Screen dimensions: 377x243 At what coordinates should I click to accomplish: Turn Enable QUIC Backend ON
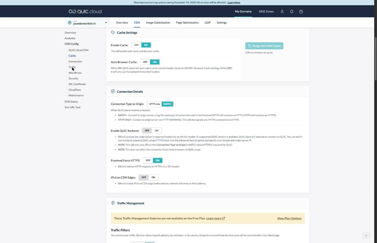click(156, 131)
